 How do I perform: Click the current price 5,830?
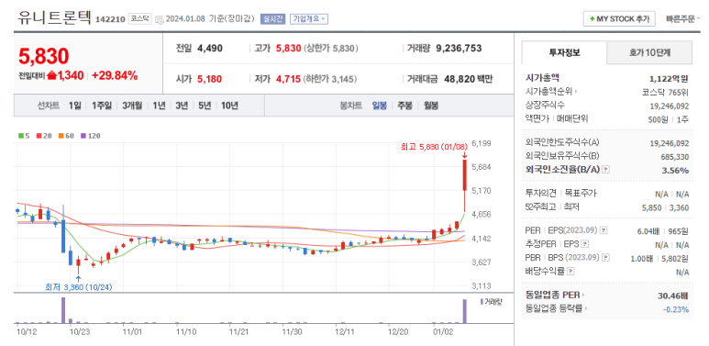44,56
